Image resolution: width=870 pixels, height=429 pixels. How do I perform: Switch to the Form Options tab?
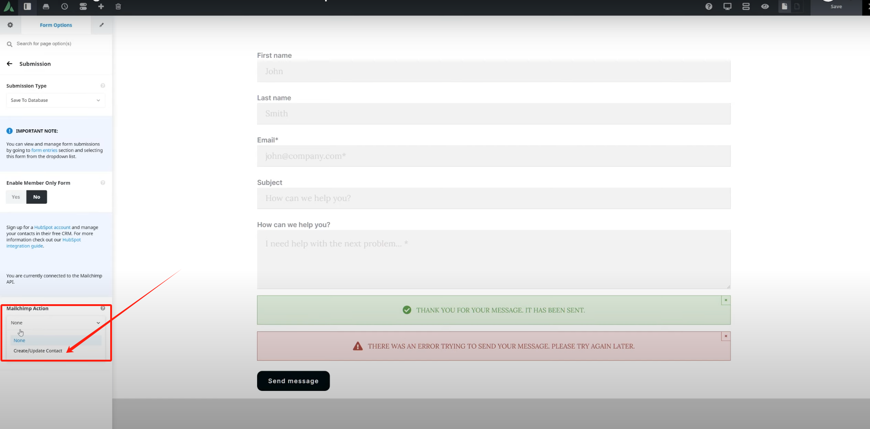pos(56,25)
